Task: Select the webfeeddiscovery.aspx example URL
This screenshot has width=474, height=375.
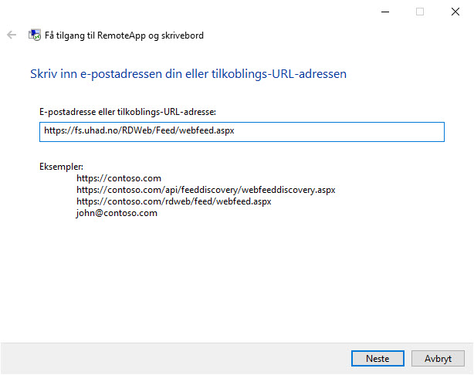Action: tap(206, 190)
